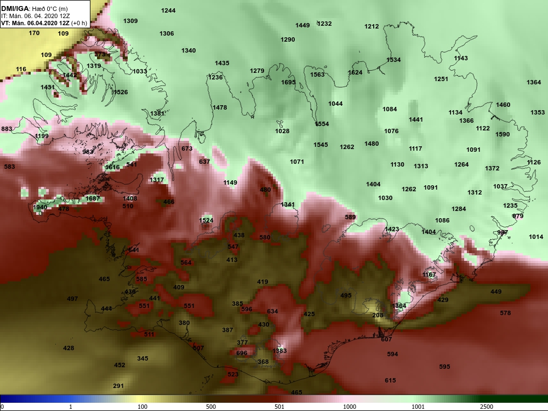The image size is (548, 411).
Task: Click the lowest value 208
Action: [378, 315]
